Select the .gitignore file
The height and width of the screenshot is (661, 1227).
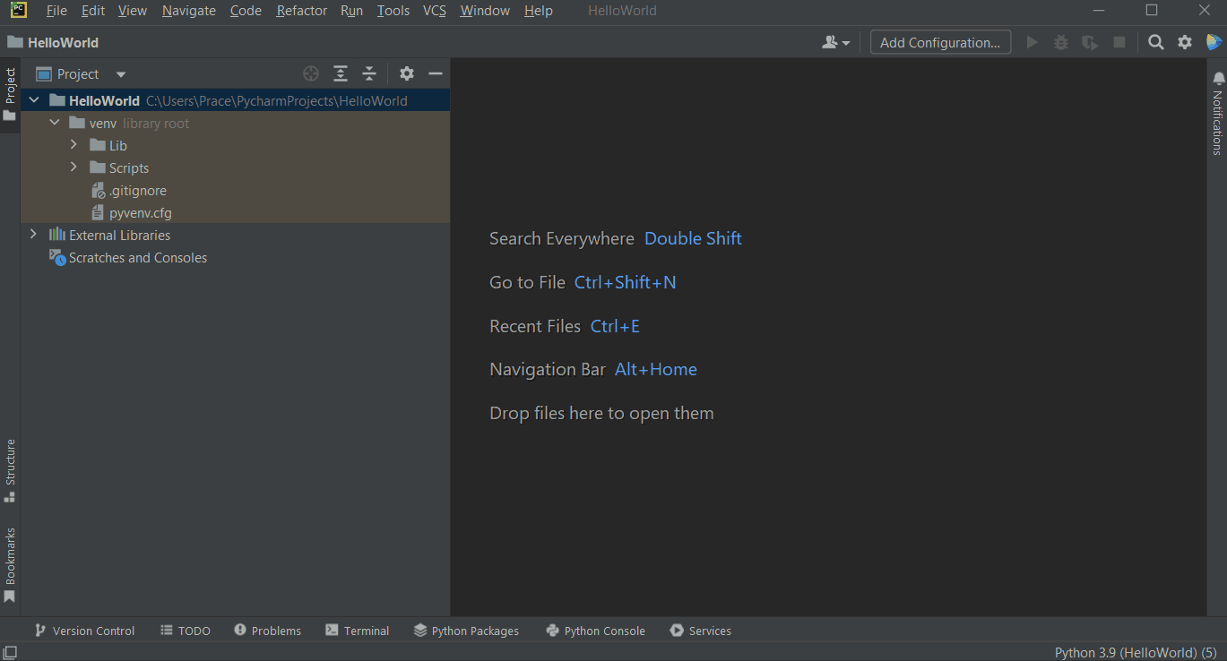click(x=129, y=190)
